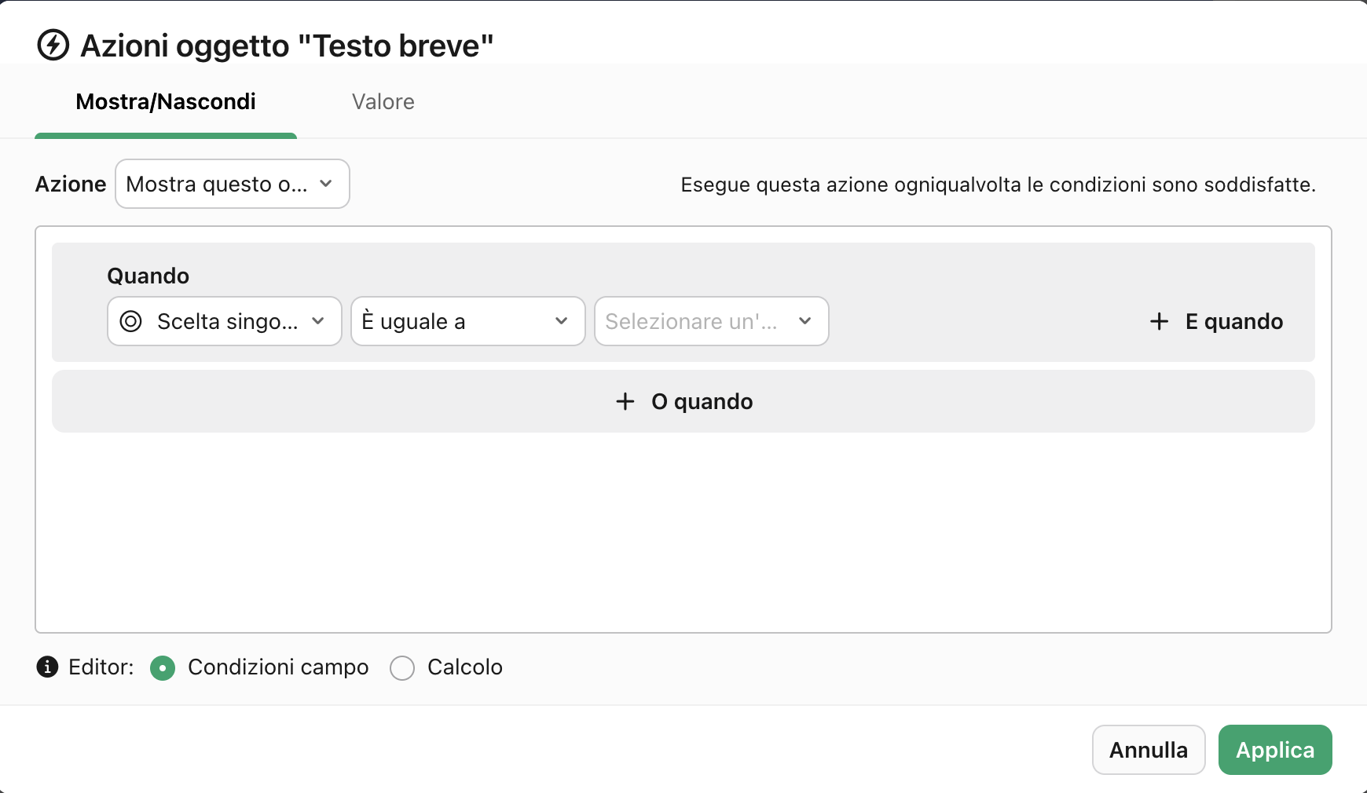Click the chevron on È uguale a
Viewport: 1367px width, 793px height.
pos(561,321)
